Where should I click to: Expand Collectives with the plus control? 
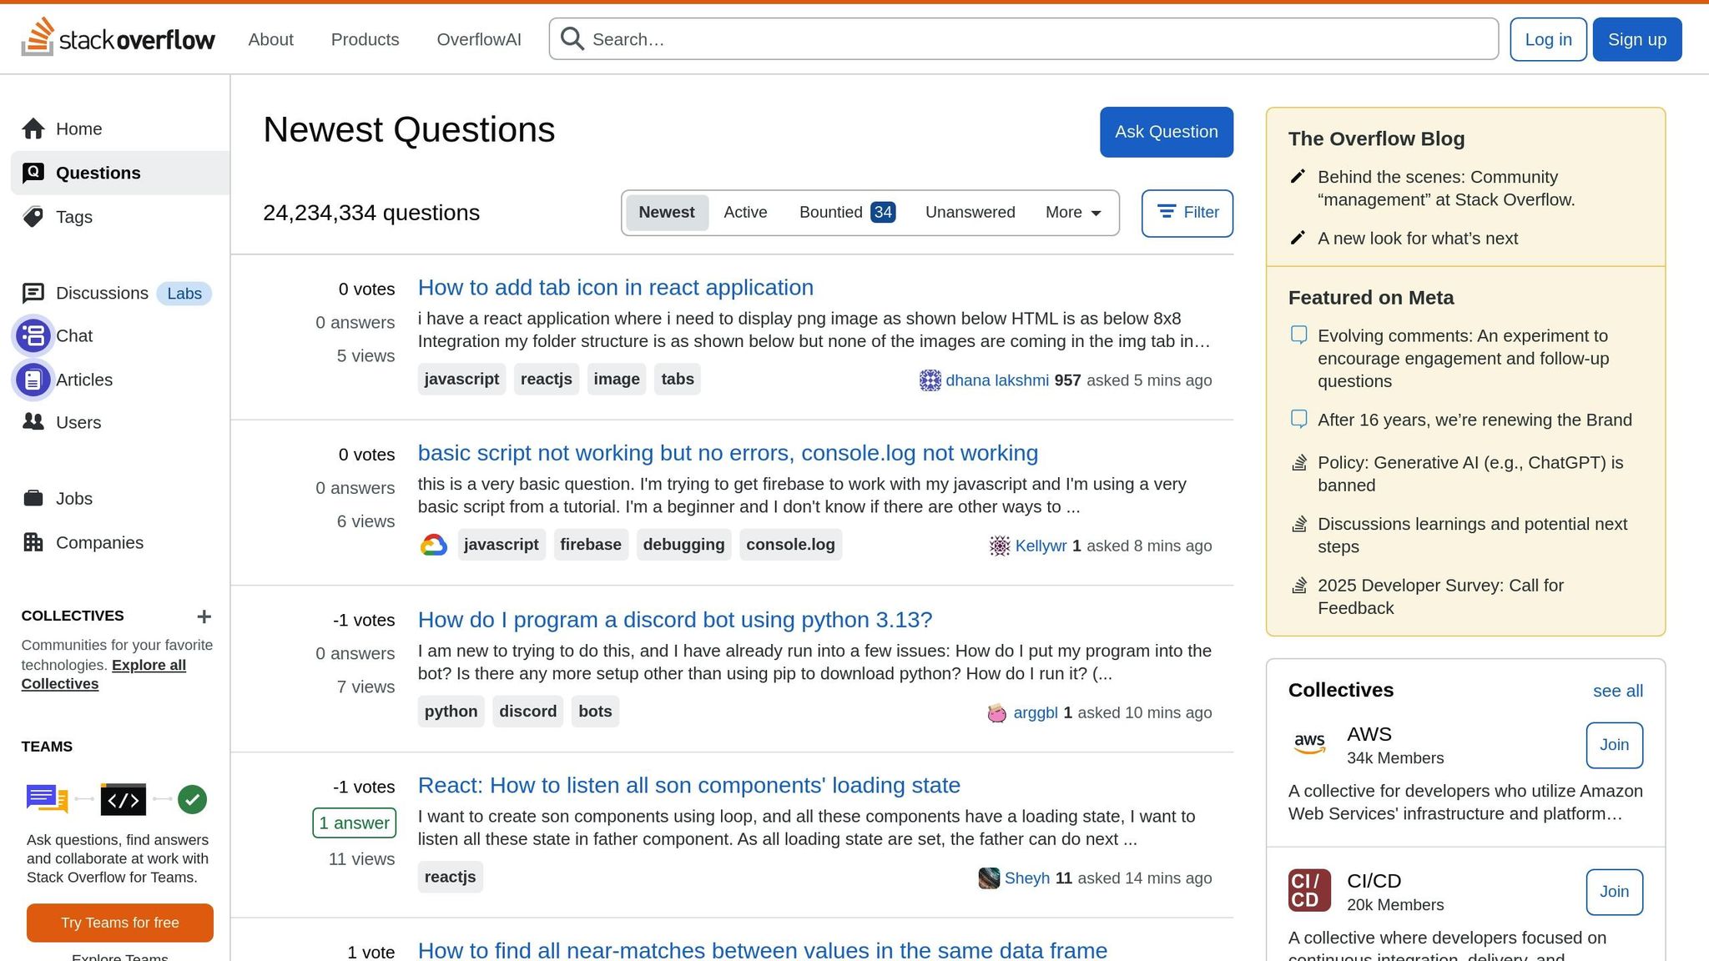[204, 616]
